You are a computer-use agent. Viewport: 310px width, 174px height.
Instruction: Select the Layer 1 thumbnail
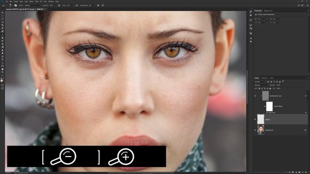(x=261, y=119)
